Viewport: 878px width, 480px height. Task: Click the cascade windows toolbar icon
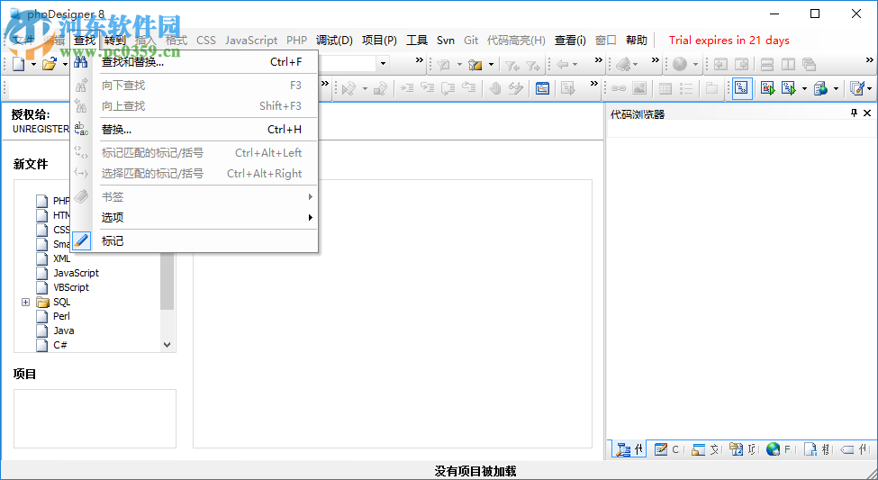pos(810,65)
